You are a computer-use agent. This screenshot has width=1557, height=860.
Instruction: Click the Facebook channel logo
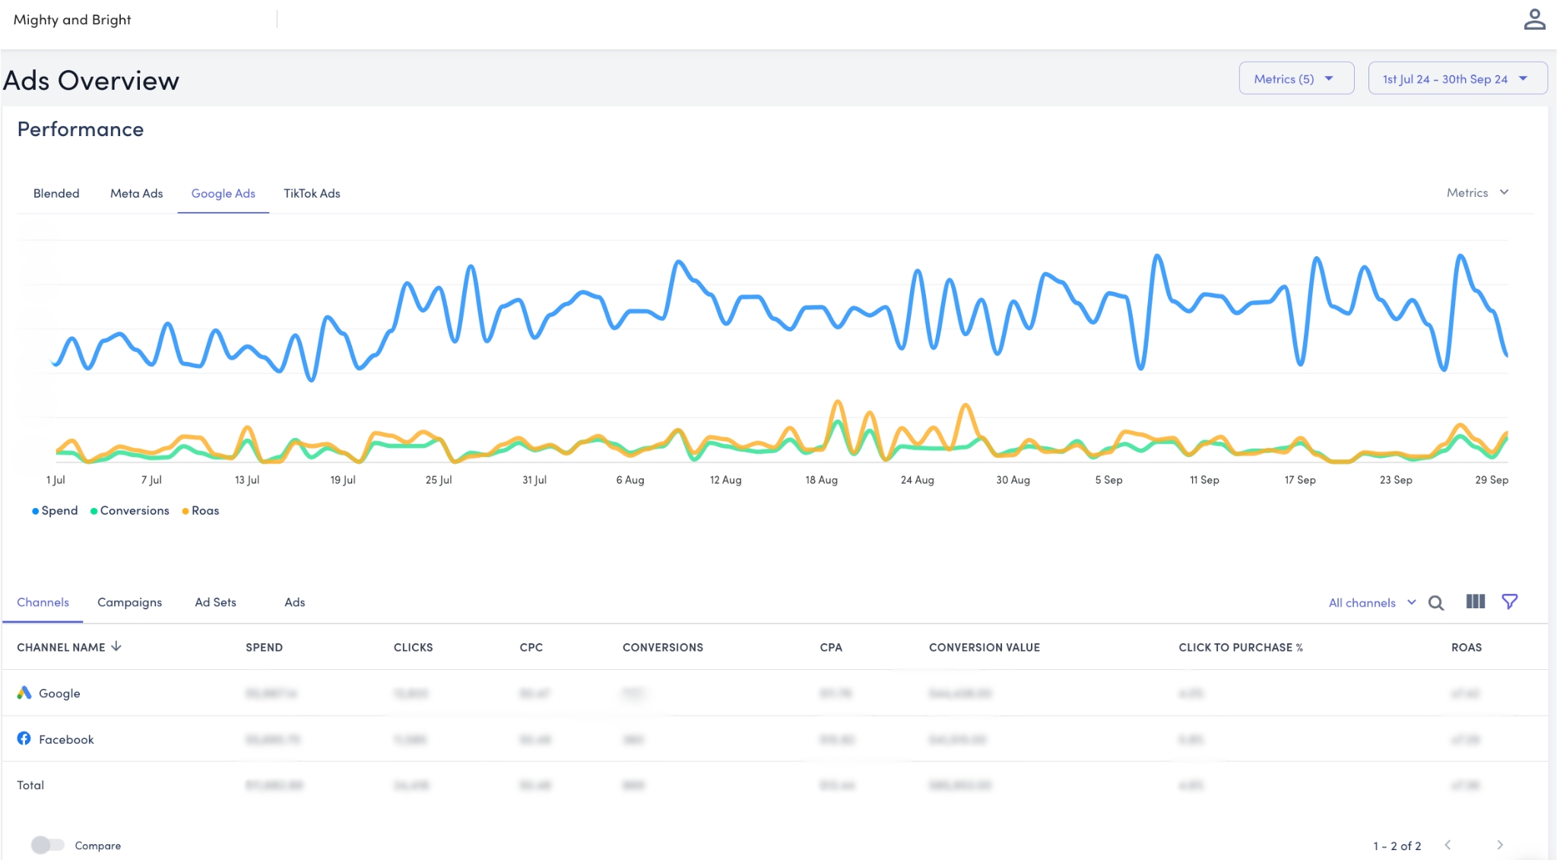click(24, 738)
